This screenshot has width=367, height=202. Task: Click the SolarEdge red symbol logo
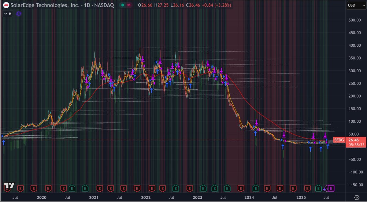tap(6, 5)
